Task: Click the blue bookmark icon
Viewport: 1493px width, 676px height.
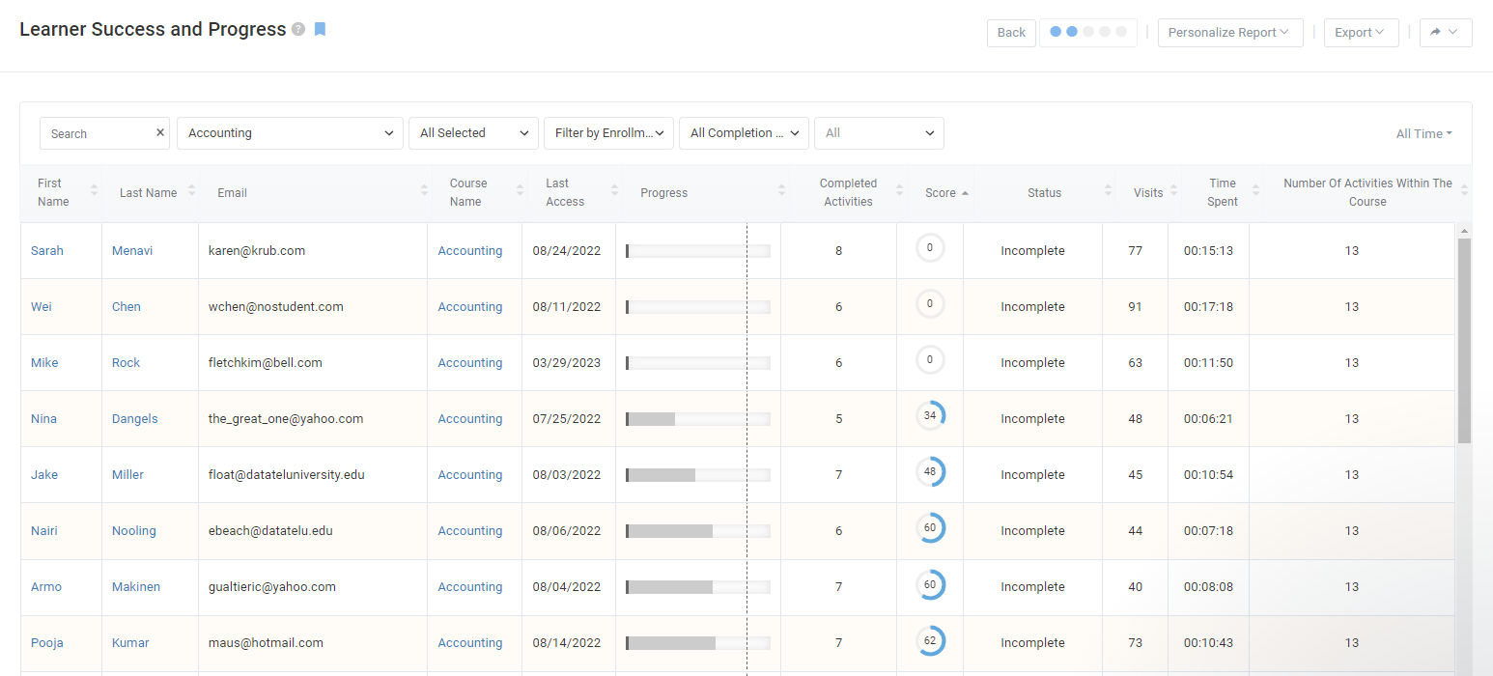Action: (320, 29)
